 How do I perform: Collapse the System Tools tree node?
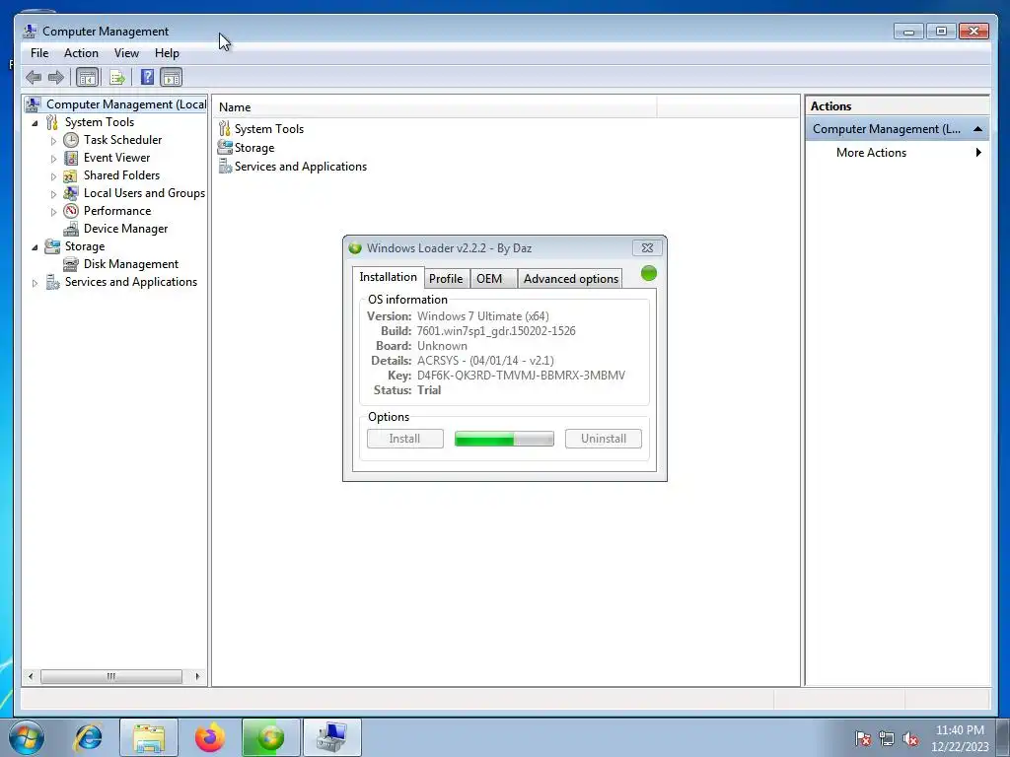click(35, 122)
